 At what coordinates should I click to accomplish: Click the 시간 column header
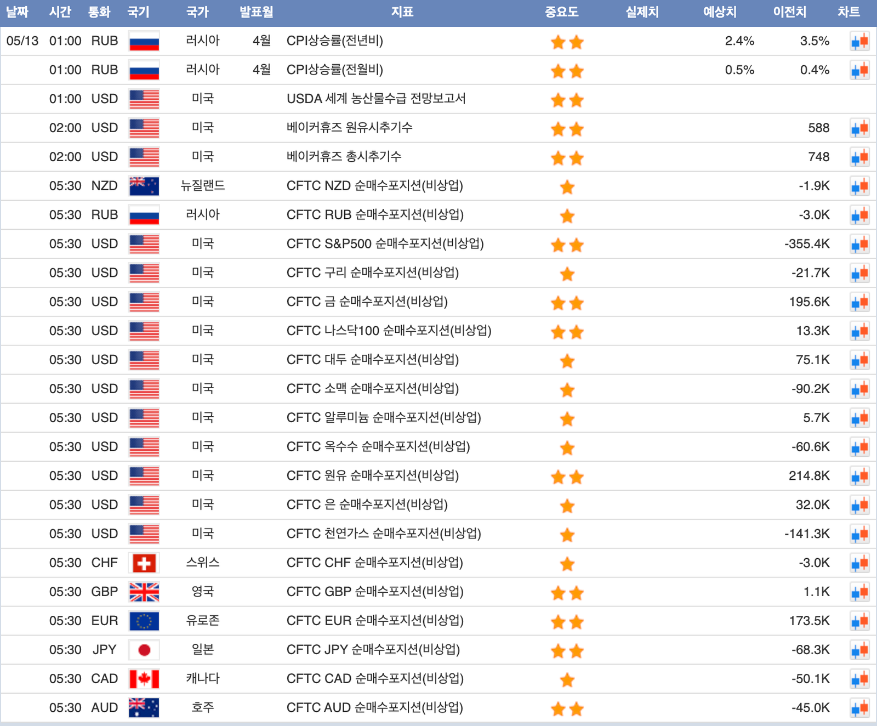60,12
